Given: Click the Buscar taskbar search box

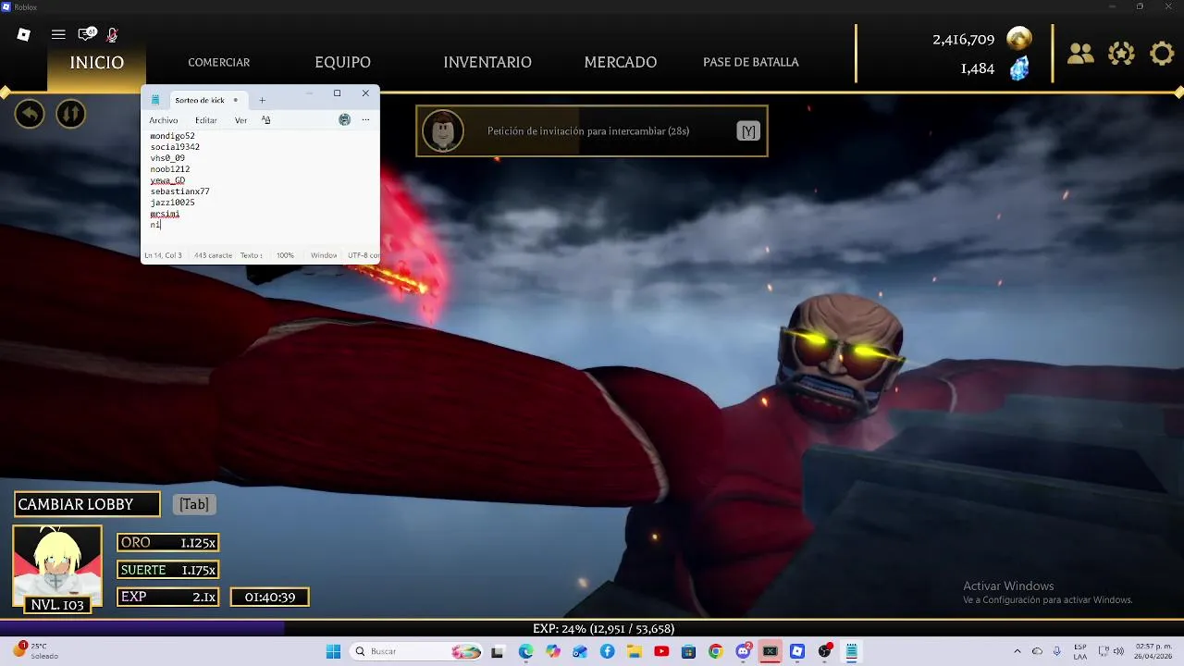Looking at the screenshot, I should [417, 651].
